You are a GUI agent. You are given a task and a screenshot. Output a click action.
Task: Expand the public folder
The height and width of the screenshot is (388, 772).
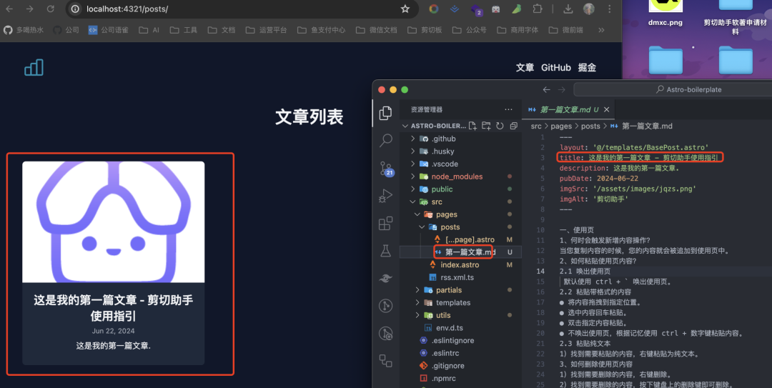[x=442, y=189]
